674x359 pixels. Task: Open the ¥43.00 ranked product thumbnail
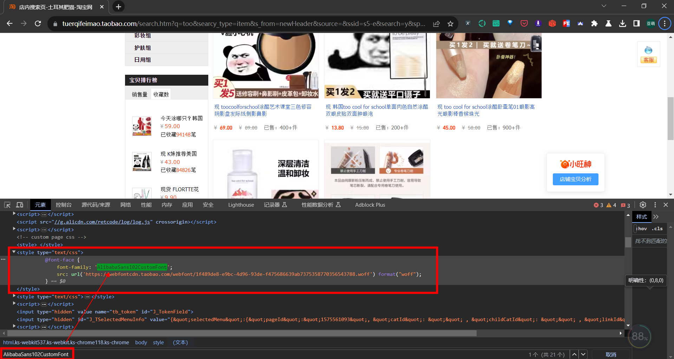pyautogui.click(x=142, y=161)
